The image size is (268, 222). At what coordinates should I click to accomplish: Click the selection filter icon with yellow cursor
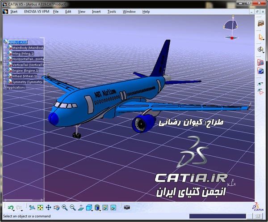click(260, 49)
